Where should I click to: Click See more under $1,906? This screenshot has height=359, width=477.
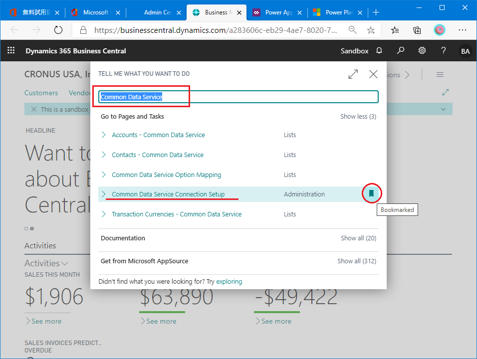(43, 321)
